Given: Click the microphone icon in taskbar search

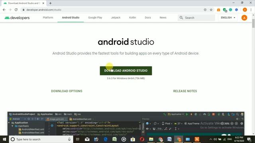Looking at the screenshot, I should click(69, 139).
